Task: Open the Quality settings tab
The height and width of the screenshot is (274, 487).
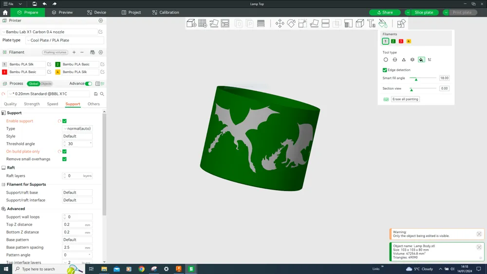Action: point(10,104)
